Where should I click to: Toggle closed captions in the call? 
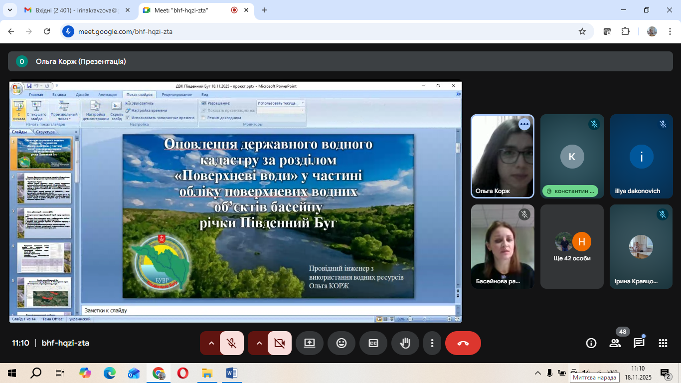373,343
